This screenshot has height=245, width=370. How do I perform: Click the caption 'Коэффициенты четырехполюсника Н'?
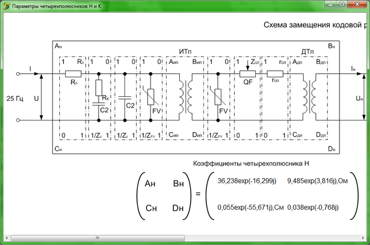(251, 164)
